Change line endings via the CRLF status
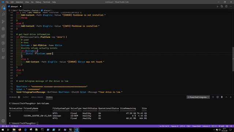 click(188, 126)
